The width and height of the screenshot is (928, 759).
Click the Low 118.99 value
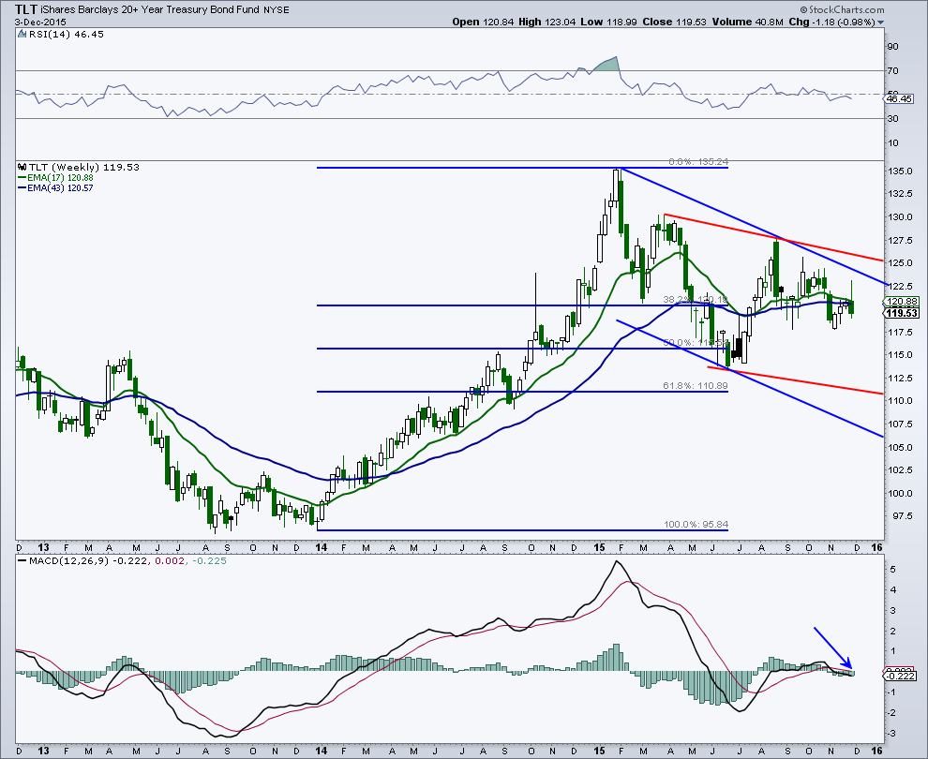click(x=609, y=22)
